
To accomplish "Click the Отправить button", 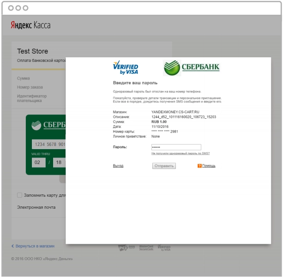I will [164, 166].
